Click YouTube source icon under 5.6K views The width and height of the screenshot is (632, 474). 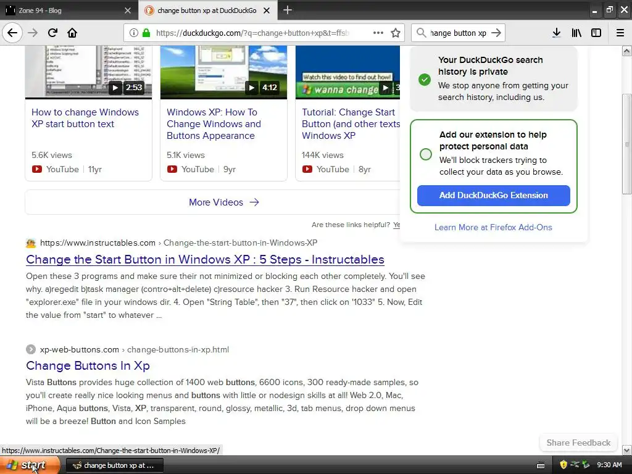point(36,169)
